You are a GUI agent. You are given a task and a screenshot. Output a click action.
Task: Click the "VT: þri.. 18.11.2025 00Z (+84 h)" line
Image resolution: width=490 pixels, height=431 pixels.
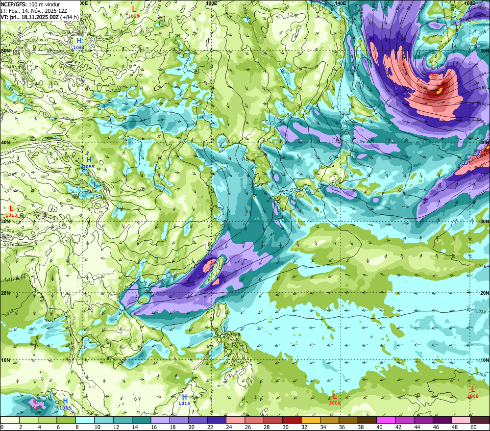(40, 17)
